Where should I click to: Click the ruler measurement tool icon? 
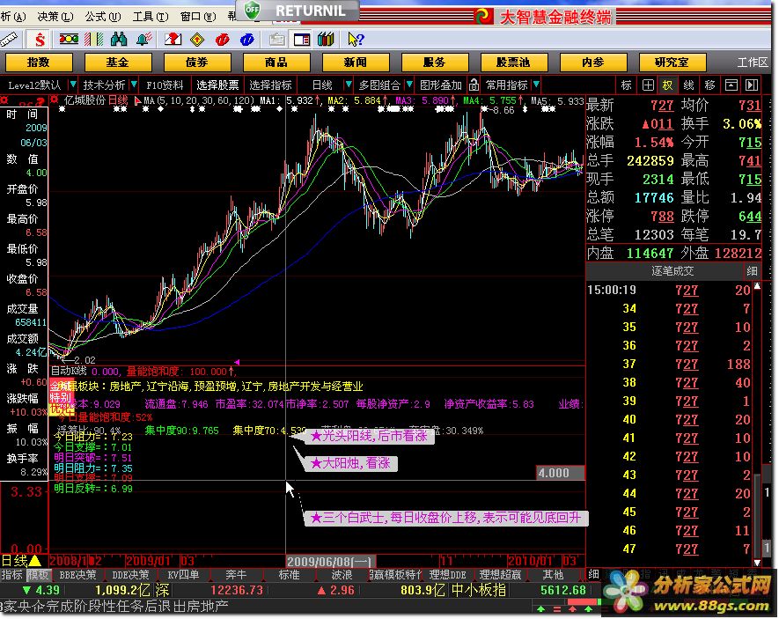point(9,40)
